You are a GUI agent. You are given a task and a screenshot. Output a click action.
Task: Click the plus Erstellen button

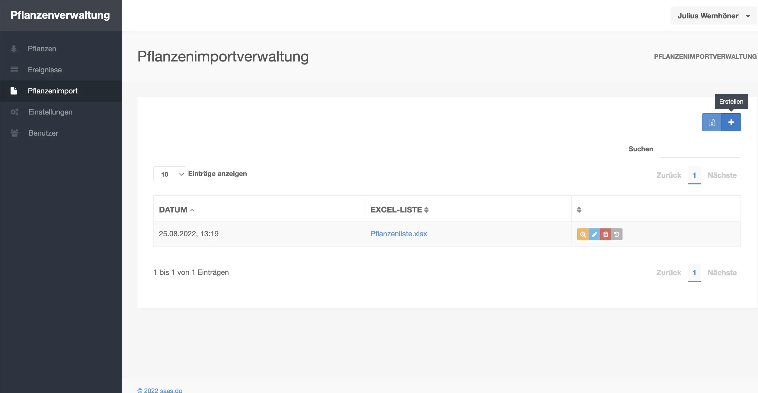pos(731,122)
